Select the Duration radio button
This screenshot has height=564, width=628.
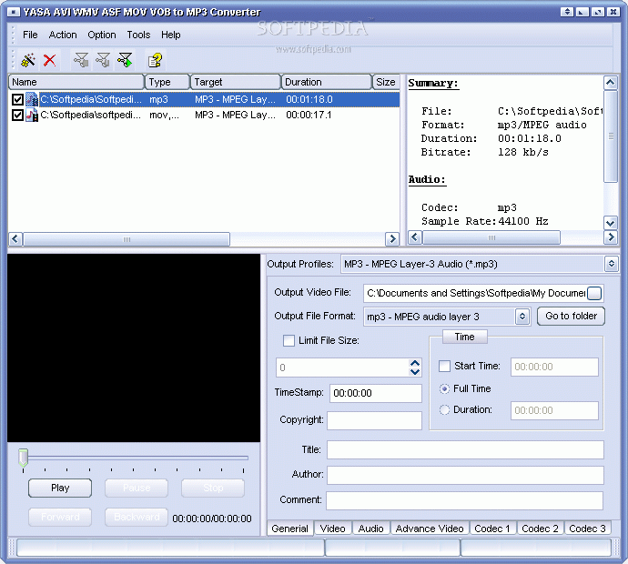(444, 410)
